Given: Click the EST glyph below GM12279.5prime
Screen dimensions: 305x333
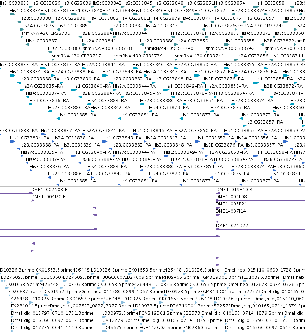Looking at the screenshot, I should [x=104, y=324].
